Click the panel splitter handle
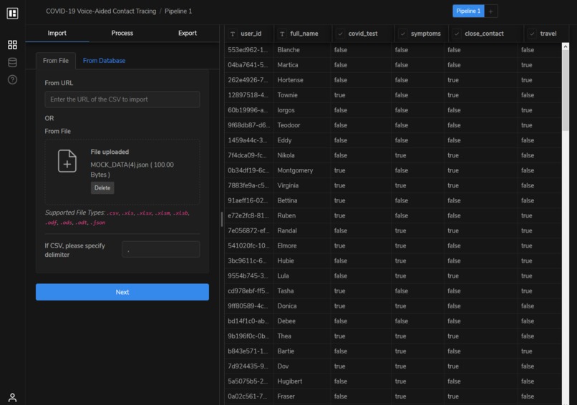Image resolution: width=577 pixels, height=405 pixels. [221, 220]
